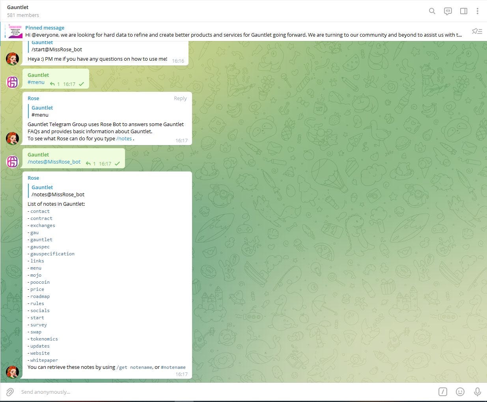Click the note name whitepaper
This screenshot has width=487, height=402.
[44, 360]
